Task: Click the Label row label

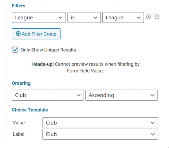Action: point(18,134)
